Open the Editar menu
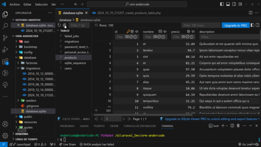Screen dimensions: 261x147 tap(27, 4)
